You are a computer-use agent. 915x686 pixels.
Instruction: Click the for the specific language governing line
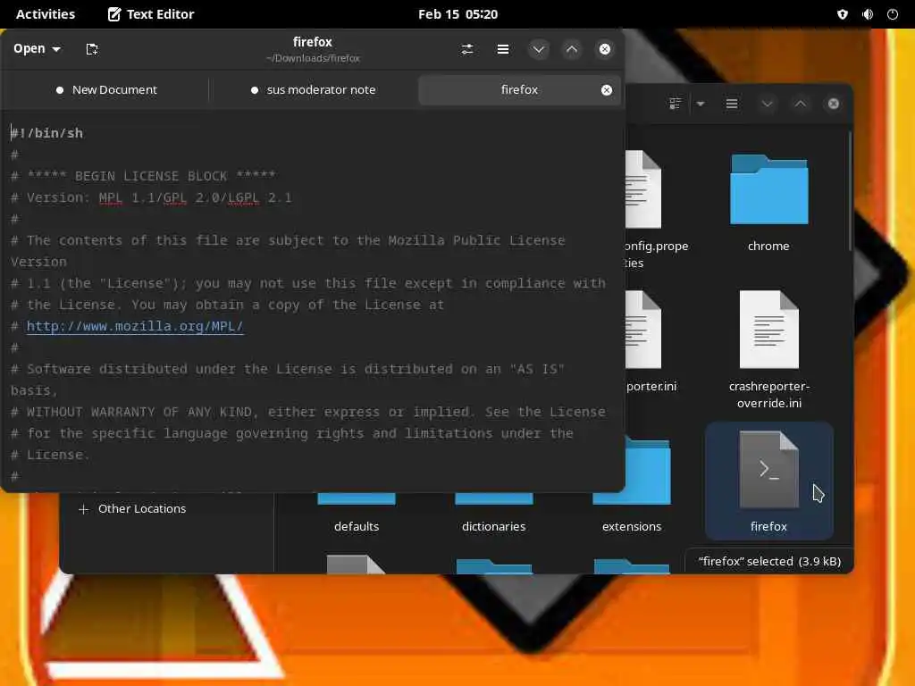click(x=292, y=433)
